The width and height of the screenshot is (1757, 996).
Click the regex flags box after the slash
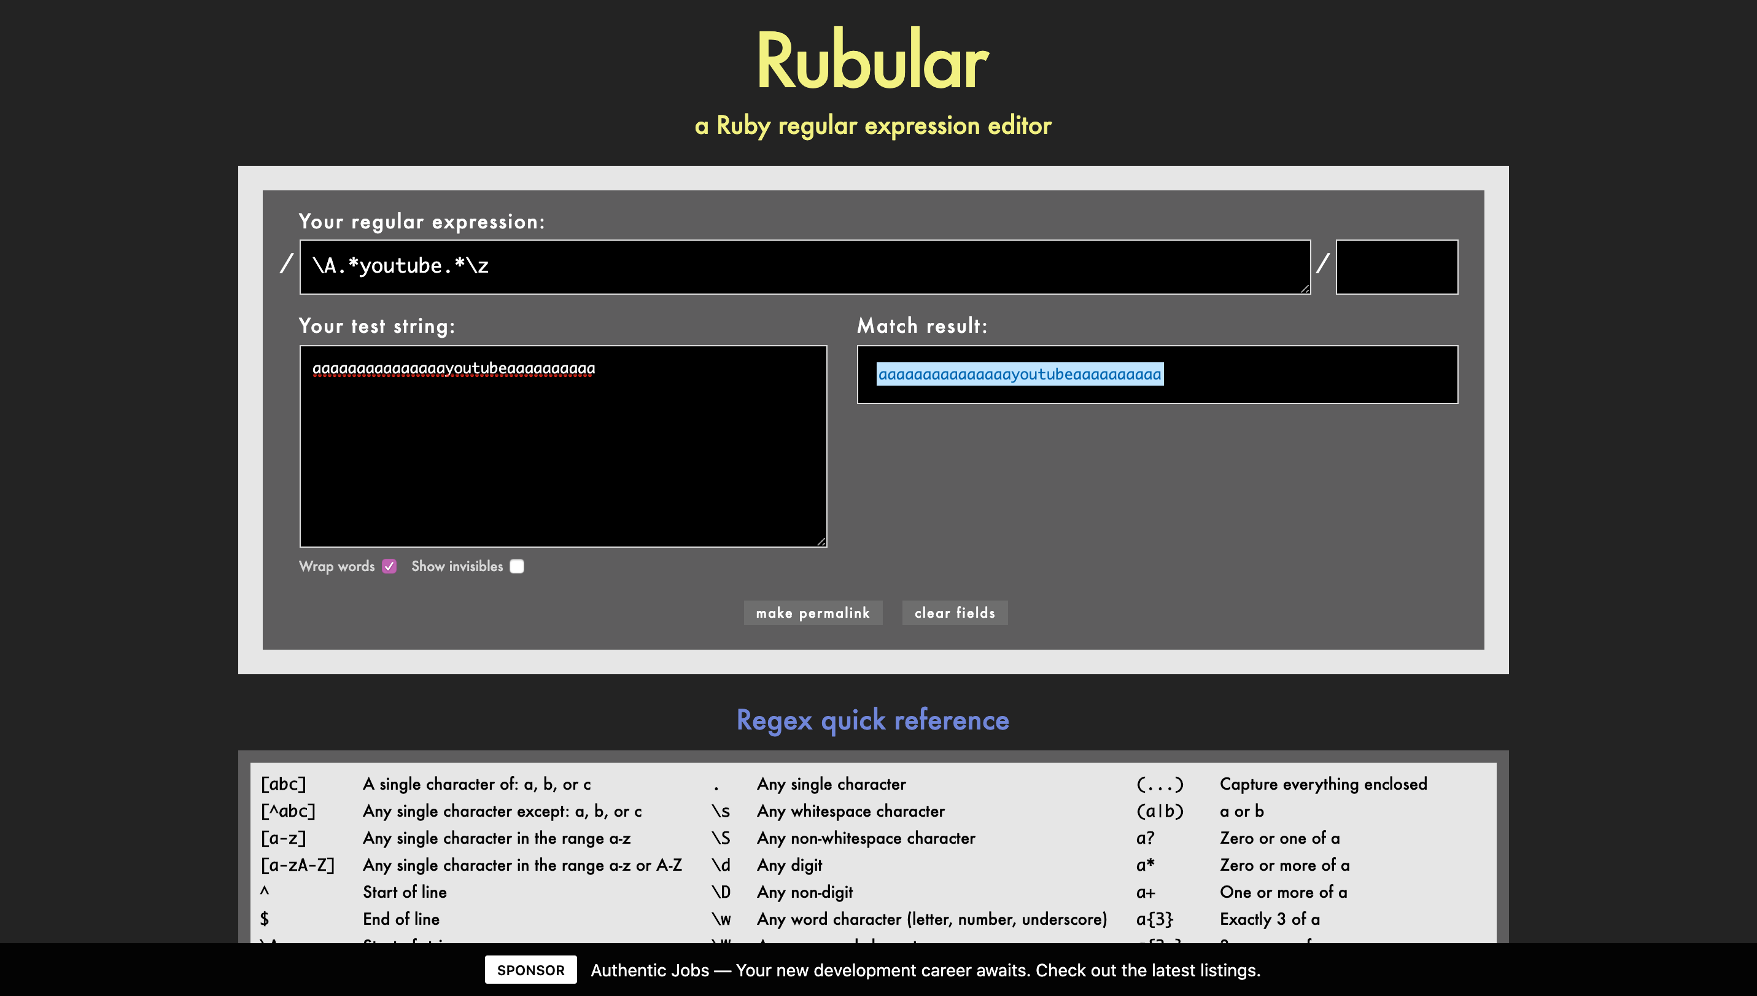point(1397,267)
